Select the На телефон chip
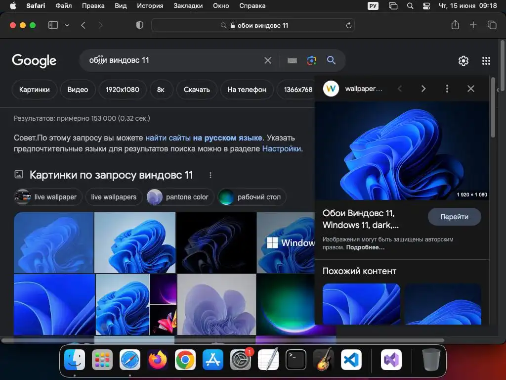 [x=247, y=90]
